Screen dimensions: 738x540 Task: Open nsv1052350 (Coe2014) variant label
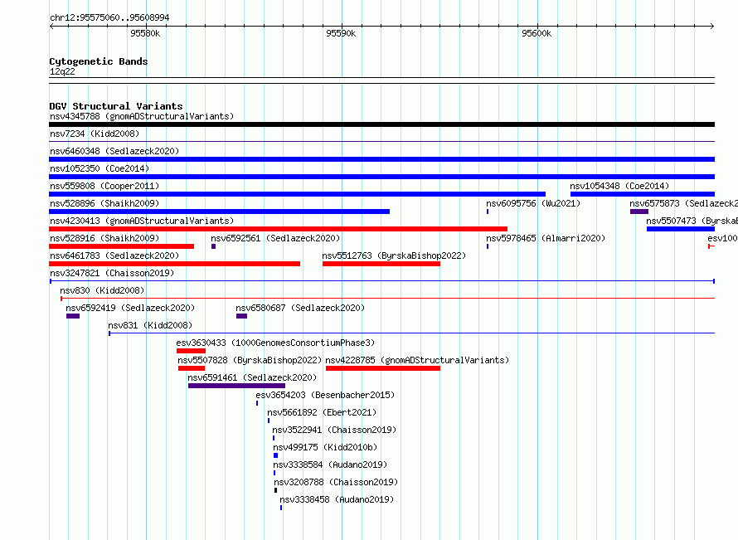click(x=100, y=168)
